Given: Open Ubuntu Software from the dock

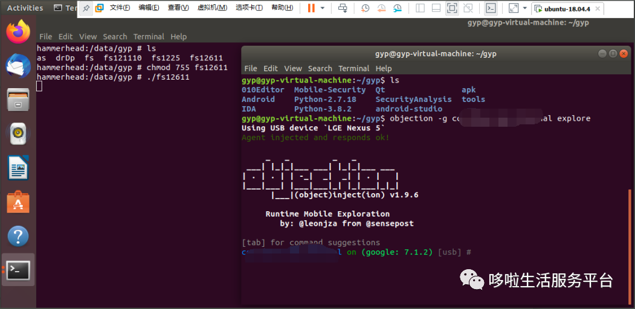Looking at the screenshot, I should 18,202.
